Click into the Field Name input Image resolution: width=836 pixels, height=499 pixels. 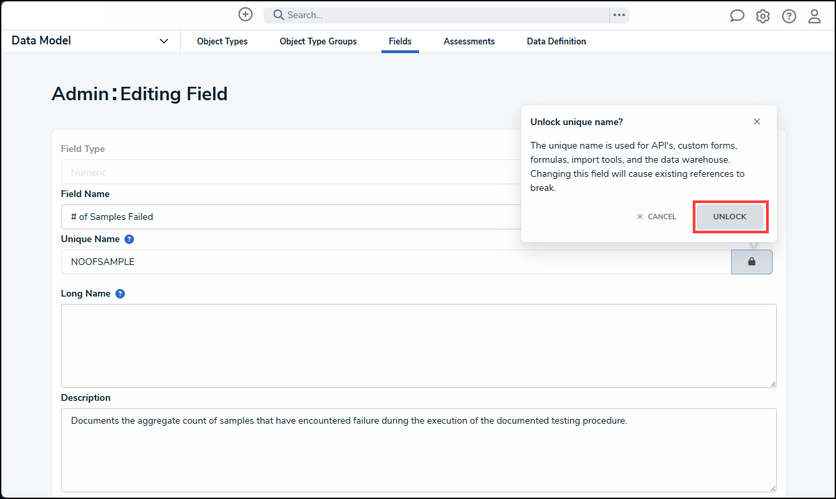[289, 217]
